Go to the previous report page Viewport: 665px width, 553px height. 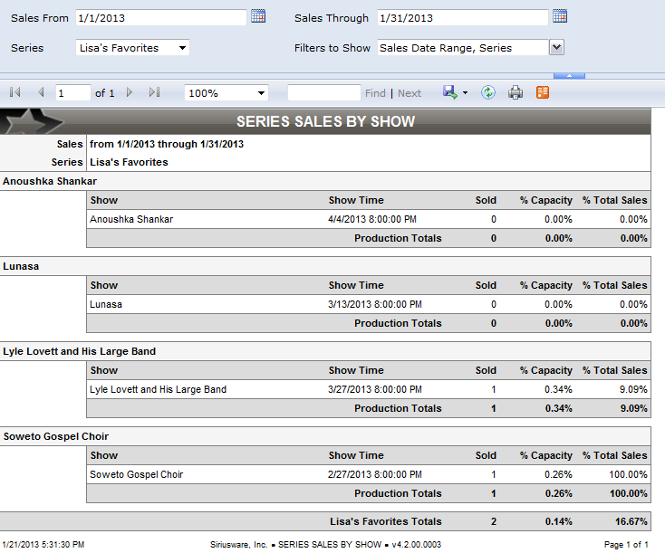[41, 92]
